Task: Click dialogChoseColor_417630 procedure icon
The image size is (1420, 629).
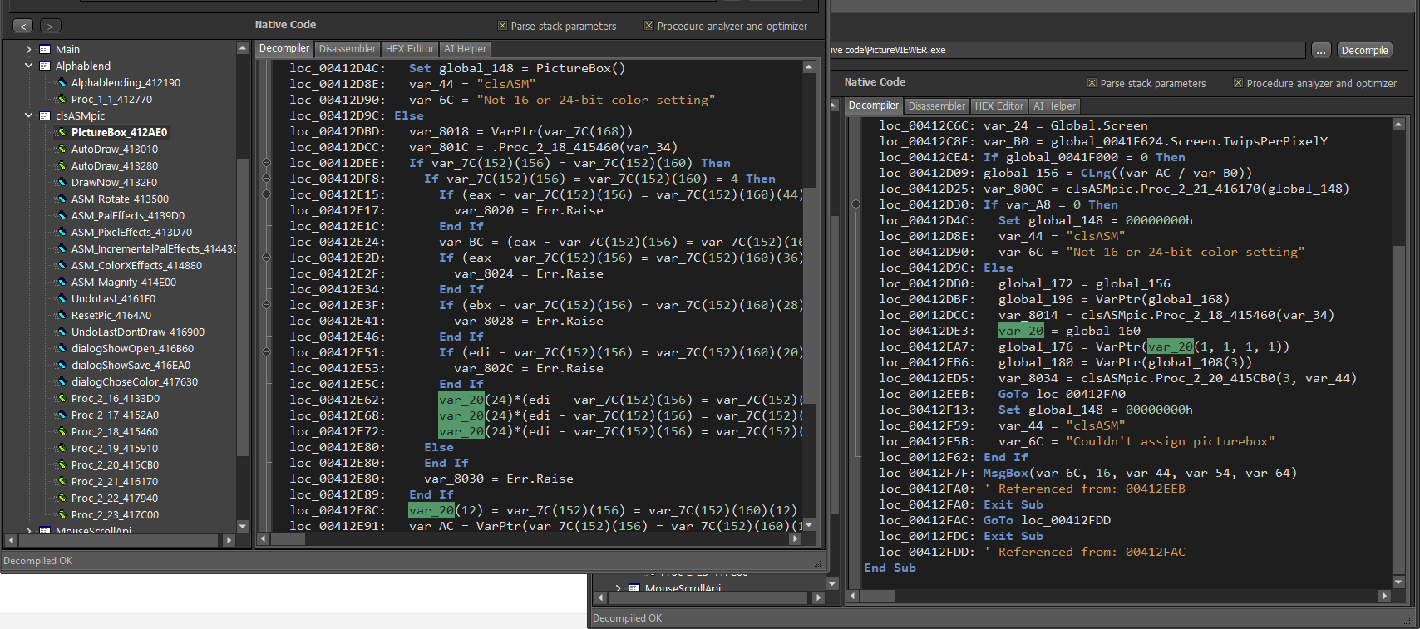Action: [61, 381]
